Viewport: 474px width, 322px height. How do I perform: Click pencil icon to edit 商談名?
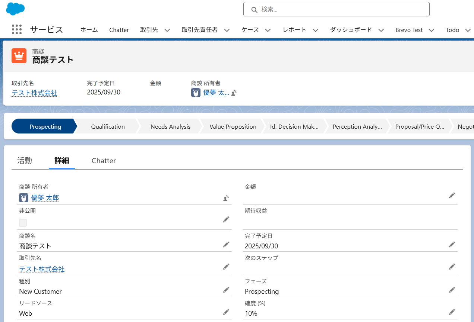(226, 244)
